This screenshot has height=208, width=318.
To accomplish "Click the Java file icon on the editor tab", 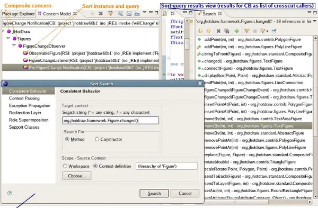I will 165,14.
